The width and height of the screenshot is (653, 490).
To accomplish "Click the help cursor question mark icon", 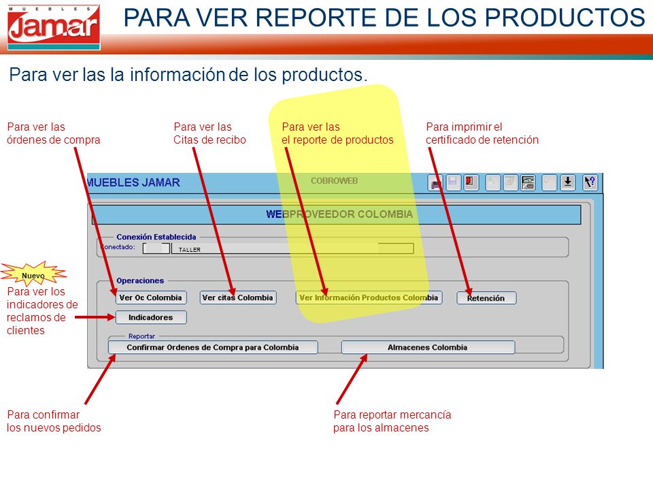I will [x=590, y=183].
